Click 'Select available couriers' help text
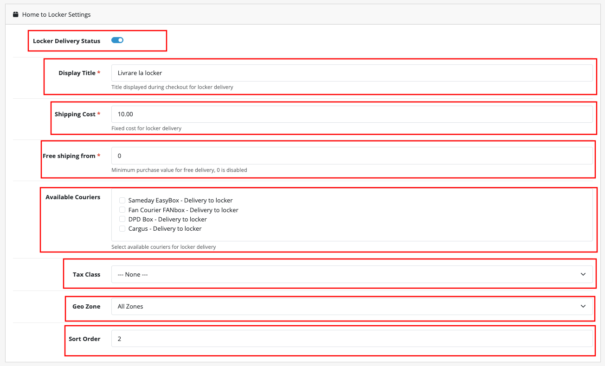 tap(164, 246)
